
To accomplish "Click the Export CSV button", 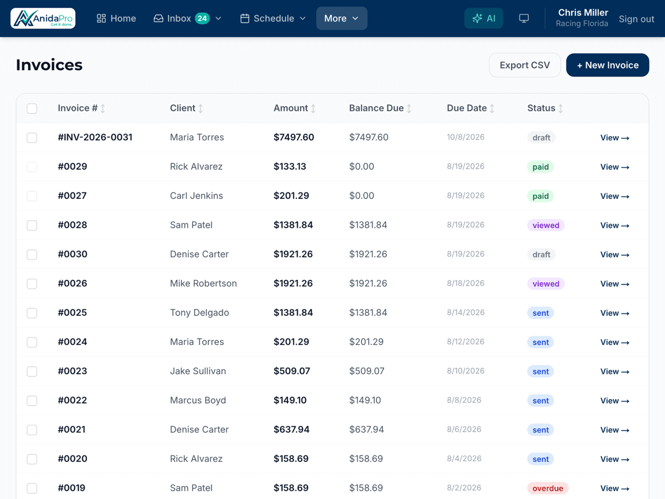I will click(525, 65).
